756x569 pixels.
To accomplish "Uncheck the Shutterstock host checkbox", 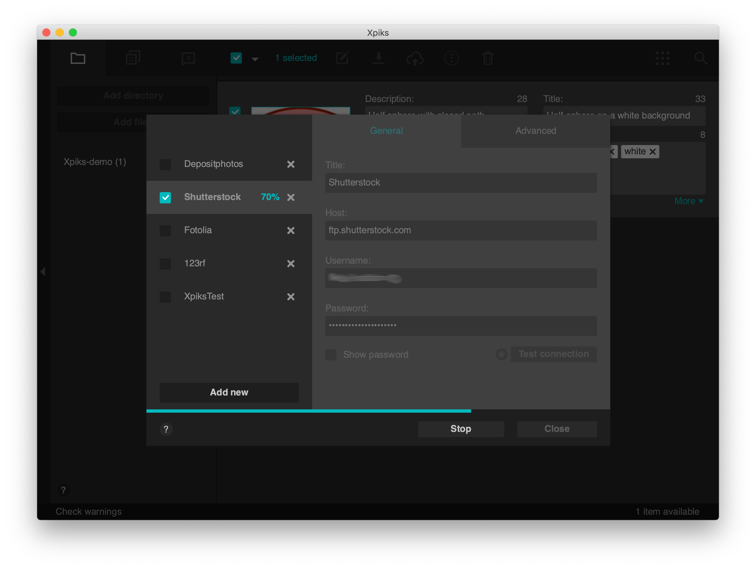I will [x=165, y=197].
